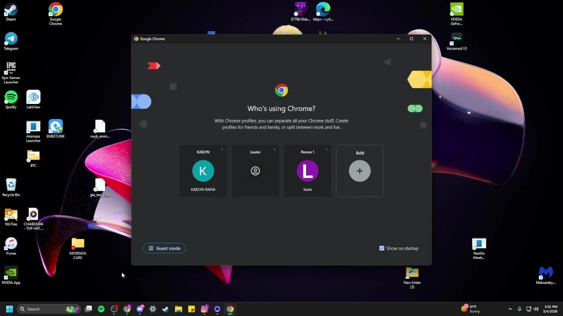563x316 pixels.
Task: Maximize the Chrome profile picker window
Action: pyautogui.click(x=411, y=39)
